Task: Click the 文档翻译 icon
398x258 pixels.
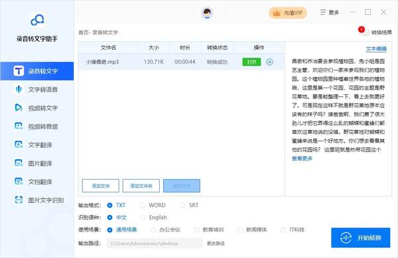Action: pyautogui.click(x=19, y=182)
